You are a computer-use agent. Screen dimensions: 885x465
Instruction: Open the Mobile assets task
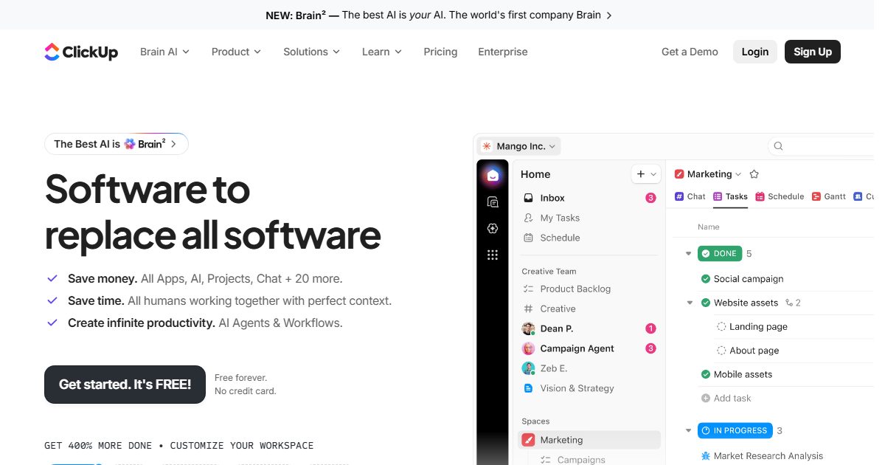743,374
